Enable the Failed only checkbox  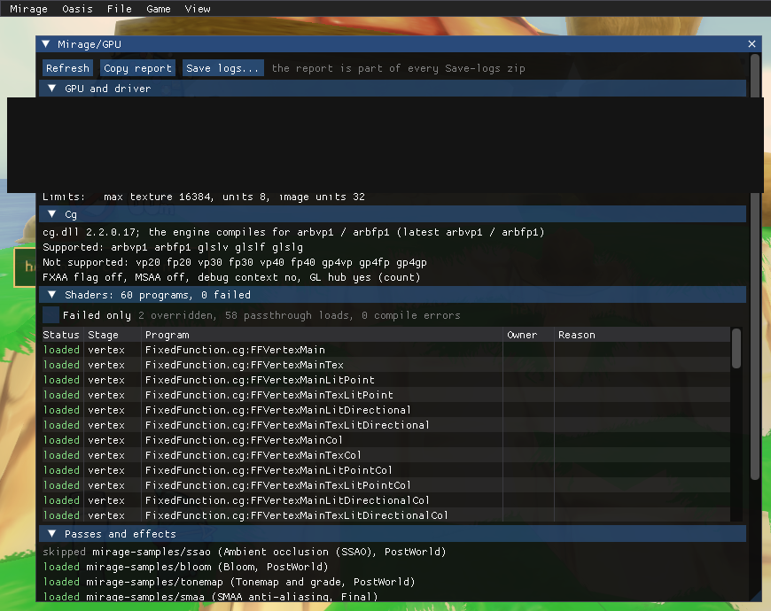[x=51, y=315]
